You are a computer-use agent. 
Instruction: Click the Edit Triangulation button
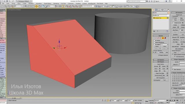[x=161, y=78]
